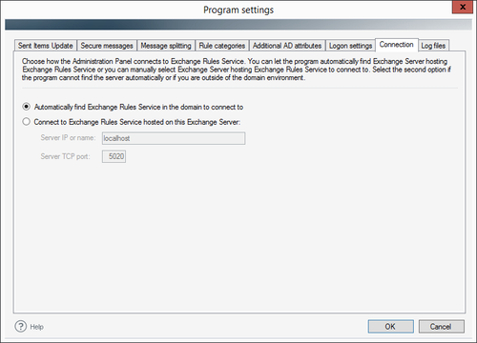
Task: Switch to the Log files tab
Action: pos(433,46)
